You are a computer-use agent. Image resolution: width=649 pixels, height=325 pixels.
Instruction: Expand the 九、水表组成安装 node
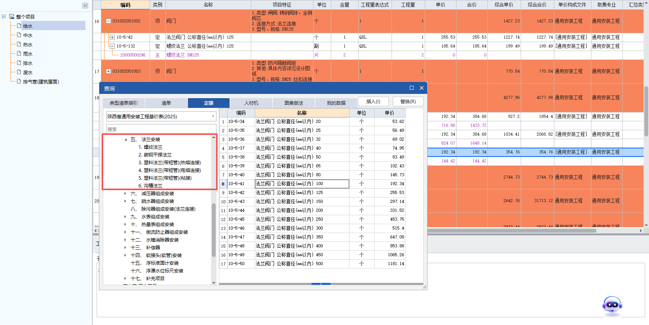125,217
